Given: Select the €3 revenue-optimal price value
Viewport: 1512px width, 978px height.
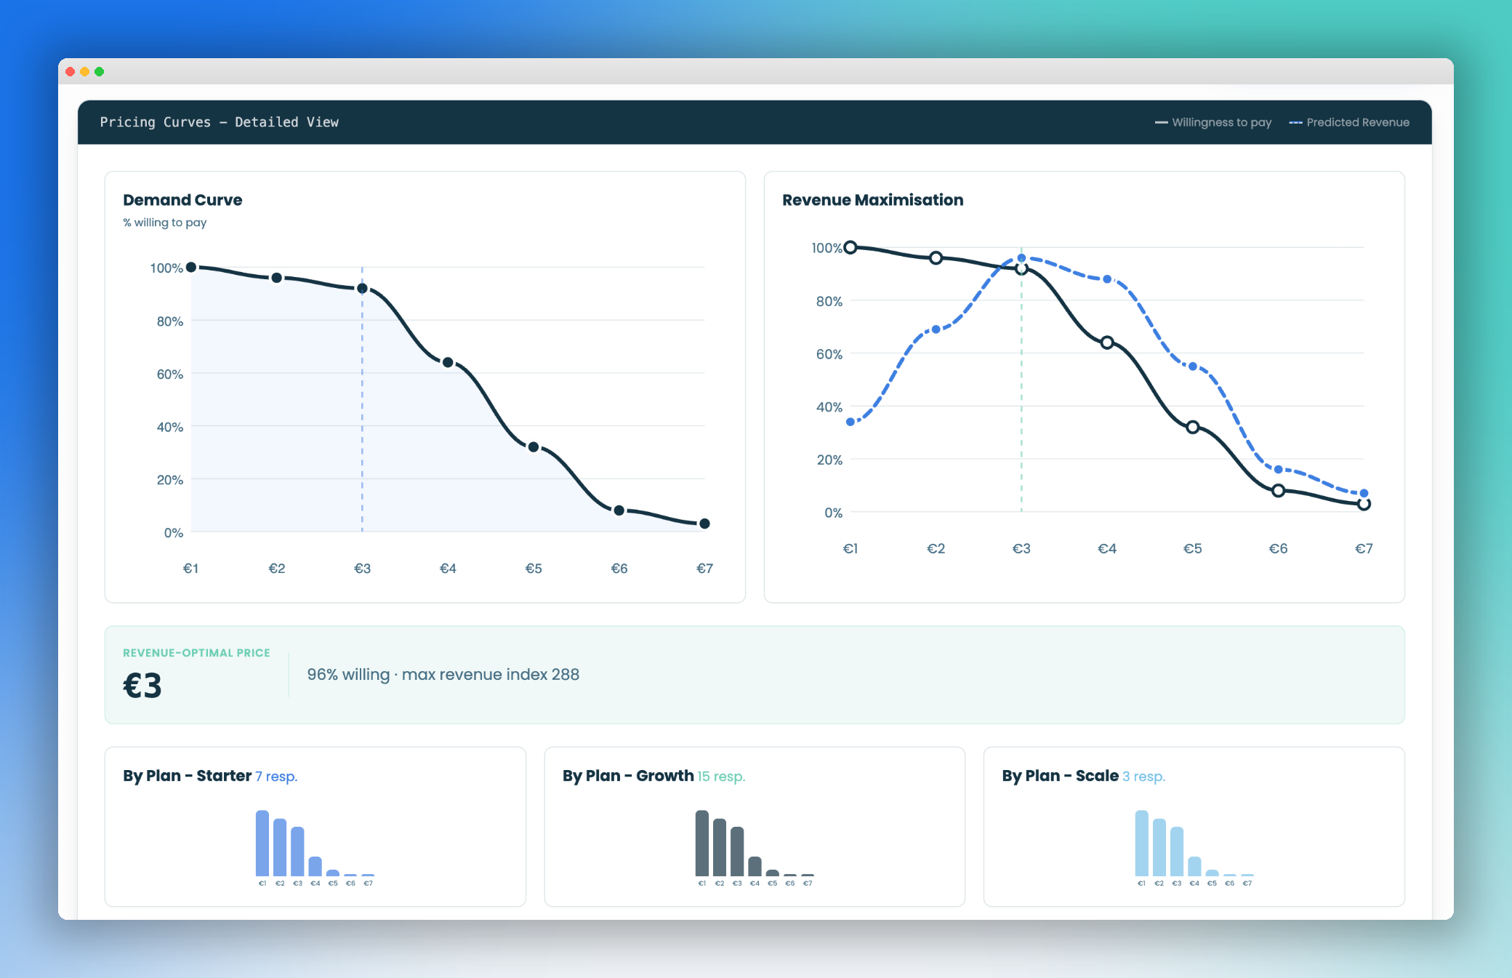Looking at the screenshot, I should tap(142, 686).
